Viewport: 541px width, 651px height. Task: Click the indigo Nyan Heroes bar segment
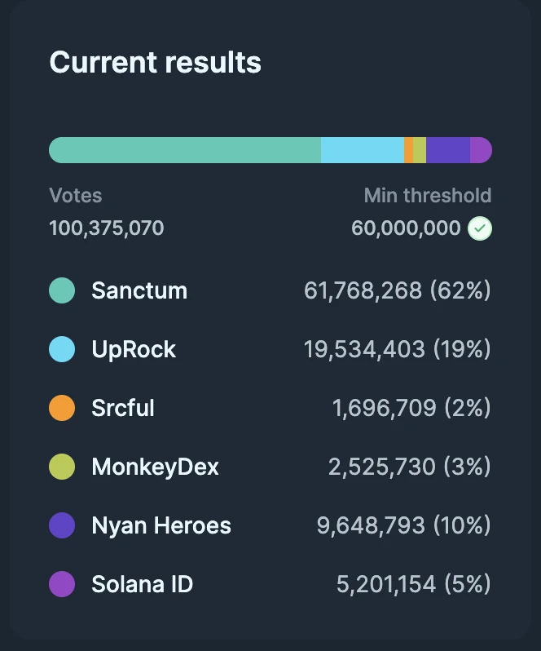point(447,150)
